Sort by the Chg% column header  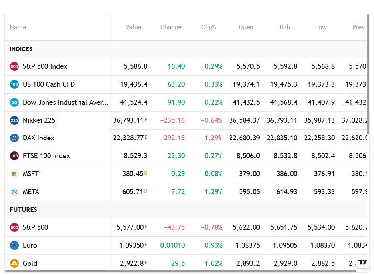pos(208,27)
